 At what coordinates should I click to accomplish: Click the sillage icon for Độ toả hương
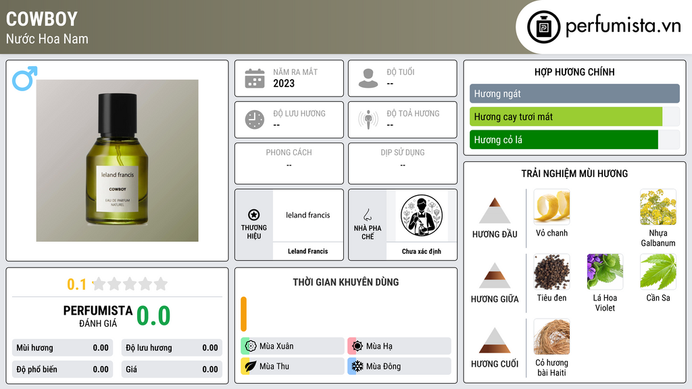368,120
